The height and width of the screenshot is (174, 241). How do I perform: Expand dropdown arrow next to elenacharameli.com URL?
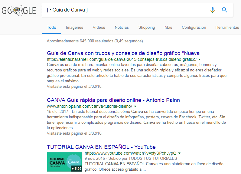[200, 59]
